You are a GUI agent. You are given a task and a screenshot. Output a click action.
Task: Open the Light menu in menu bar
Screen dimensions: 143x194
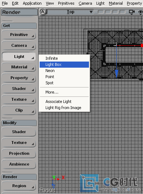[100, 3]
